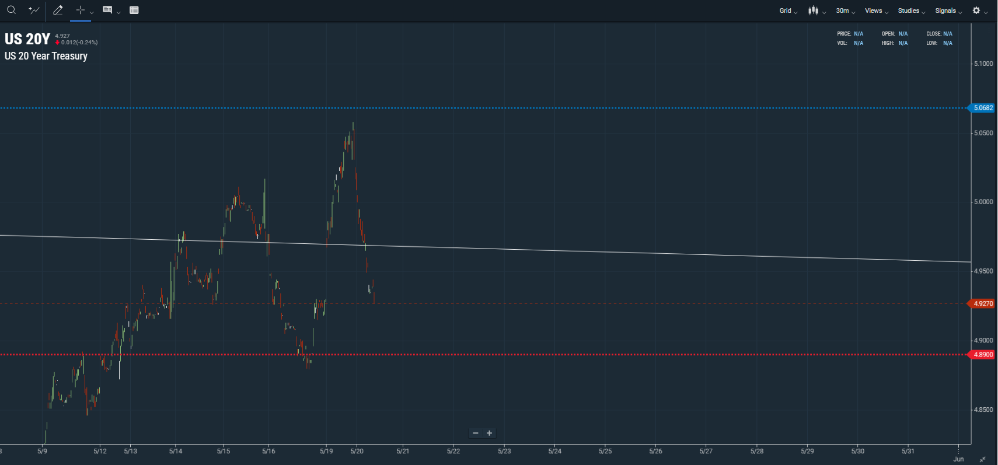The height and width of the screenshot is (465, 998).
Task: Zoom out using the minus button
Action: click(x=476, y=433)
